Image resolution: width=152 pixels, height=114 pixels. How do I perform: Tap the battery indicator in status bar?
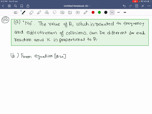pos(149,1)
